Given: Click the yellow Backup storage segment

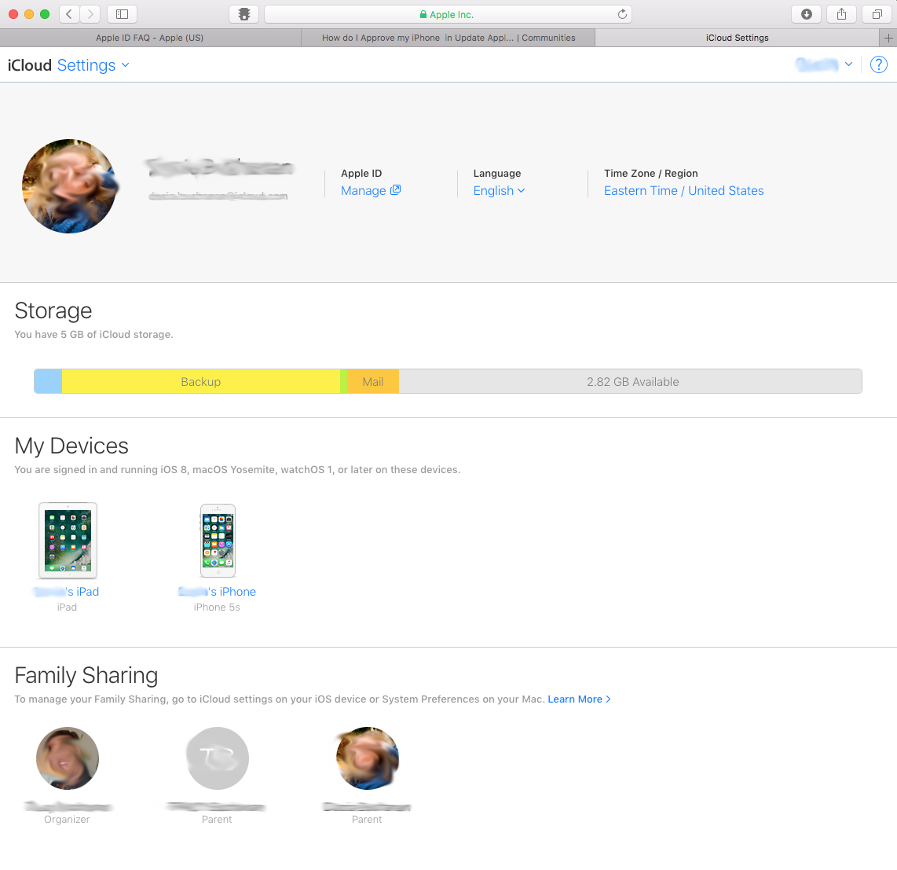Looking at the screenshot, I should coord(201,381).
